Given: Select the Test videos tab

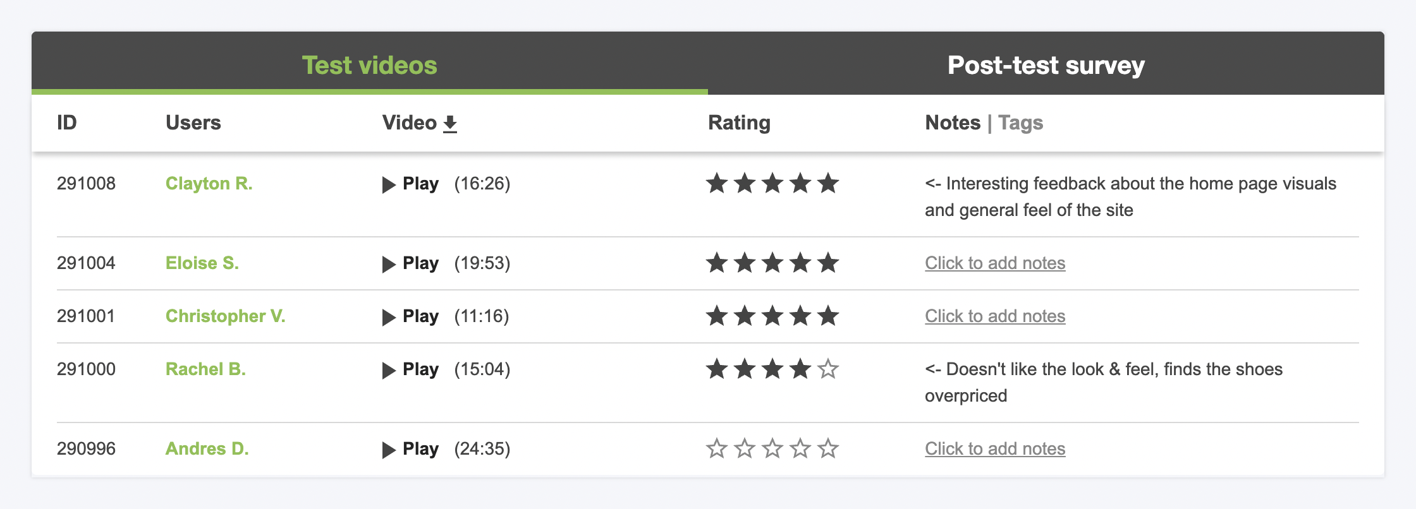Looking at the screenshot, I should coord(369,65).
